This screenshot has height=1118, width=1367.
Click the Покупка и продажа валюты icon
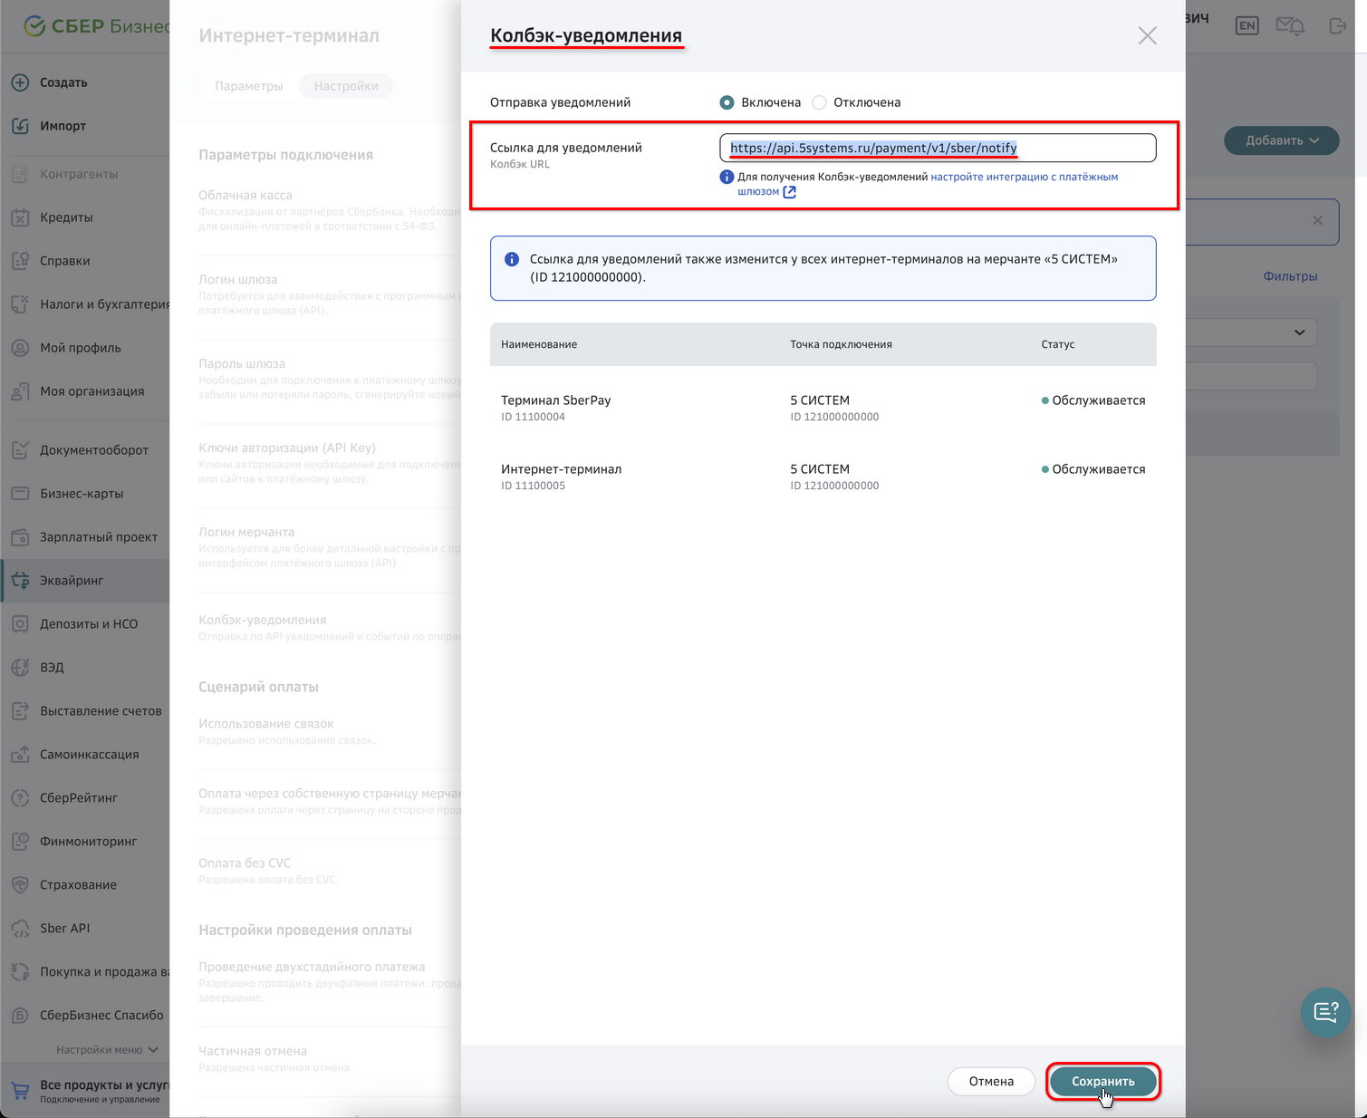click(x=20, y=972)
